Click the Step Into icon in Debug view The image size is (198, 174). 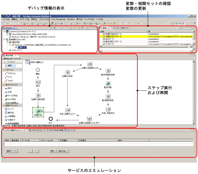pos(71,28)
